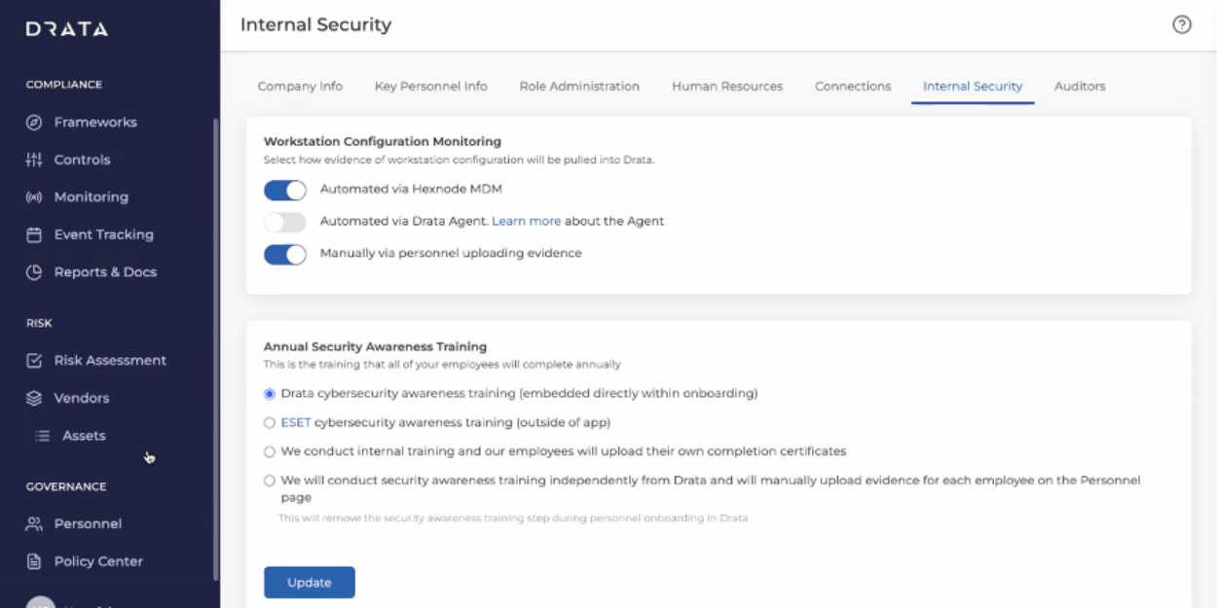Screen dimensions: 1218x608
Task: Switch to Key Personnel Info tab
Action: tap(431, 87)
